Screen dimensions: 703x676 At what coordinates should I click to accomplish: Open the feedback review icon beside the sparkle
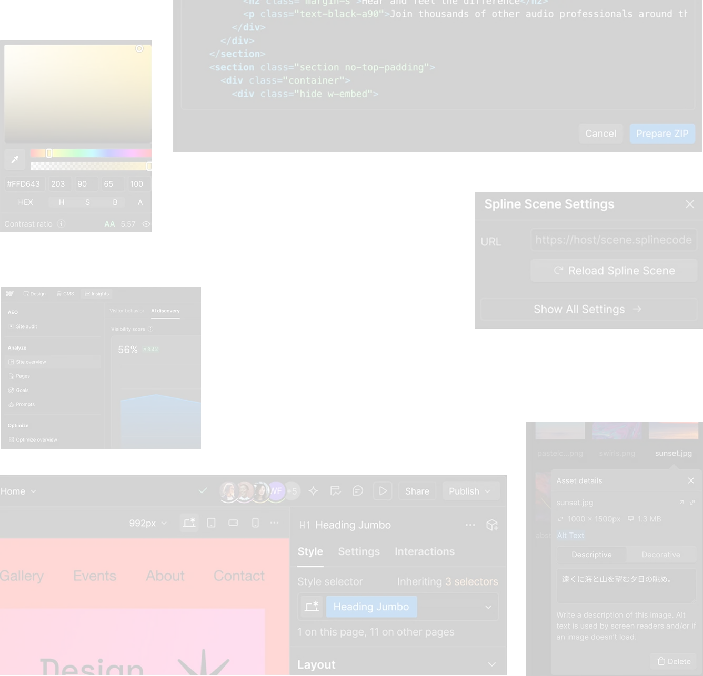tap(336, 491)
